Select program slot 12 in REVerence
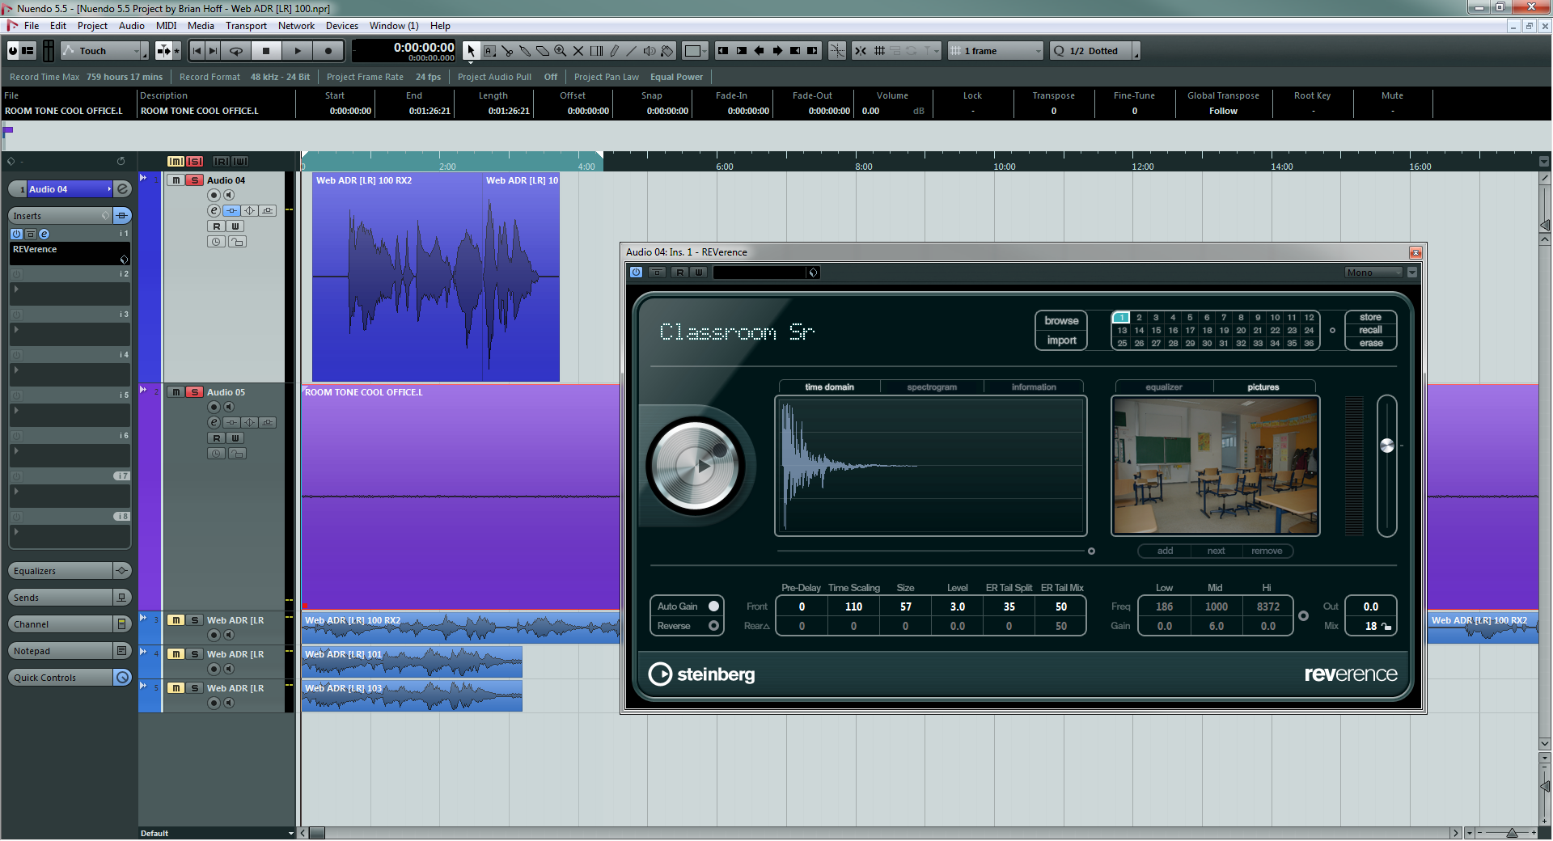 coord(1309,318)
